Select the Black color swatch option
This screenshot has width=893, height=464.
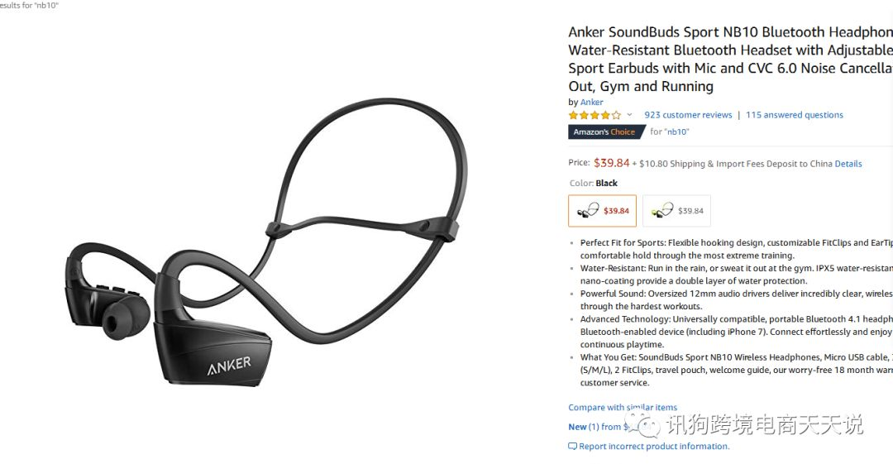coord(602,211)
